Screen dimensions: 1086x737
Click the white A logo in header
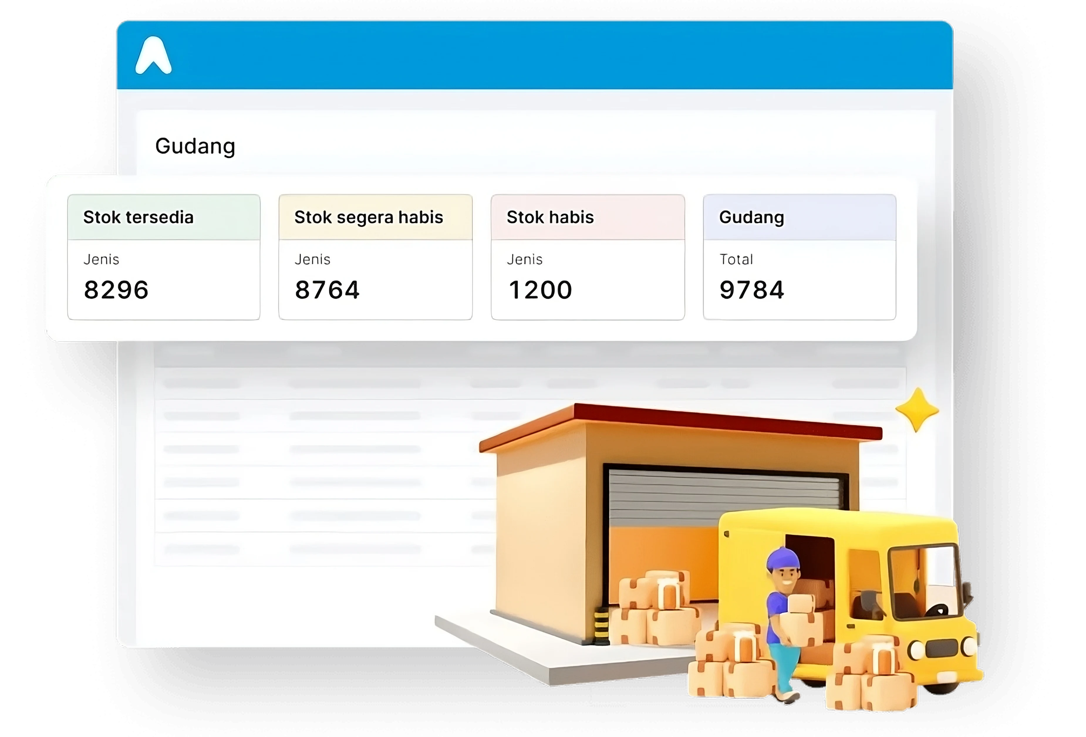[x=153, y=55]
